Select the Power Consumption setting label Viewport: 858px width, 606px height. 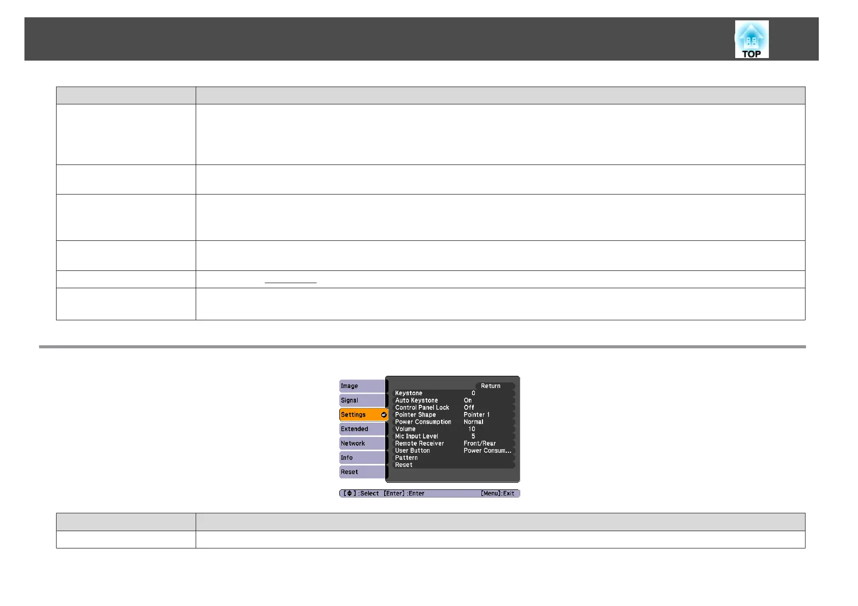click(423, 422)
